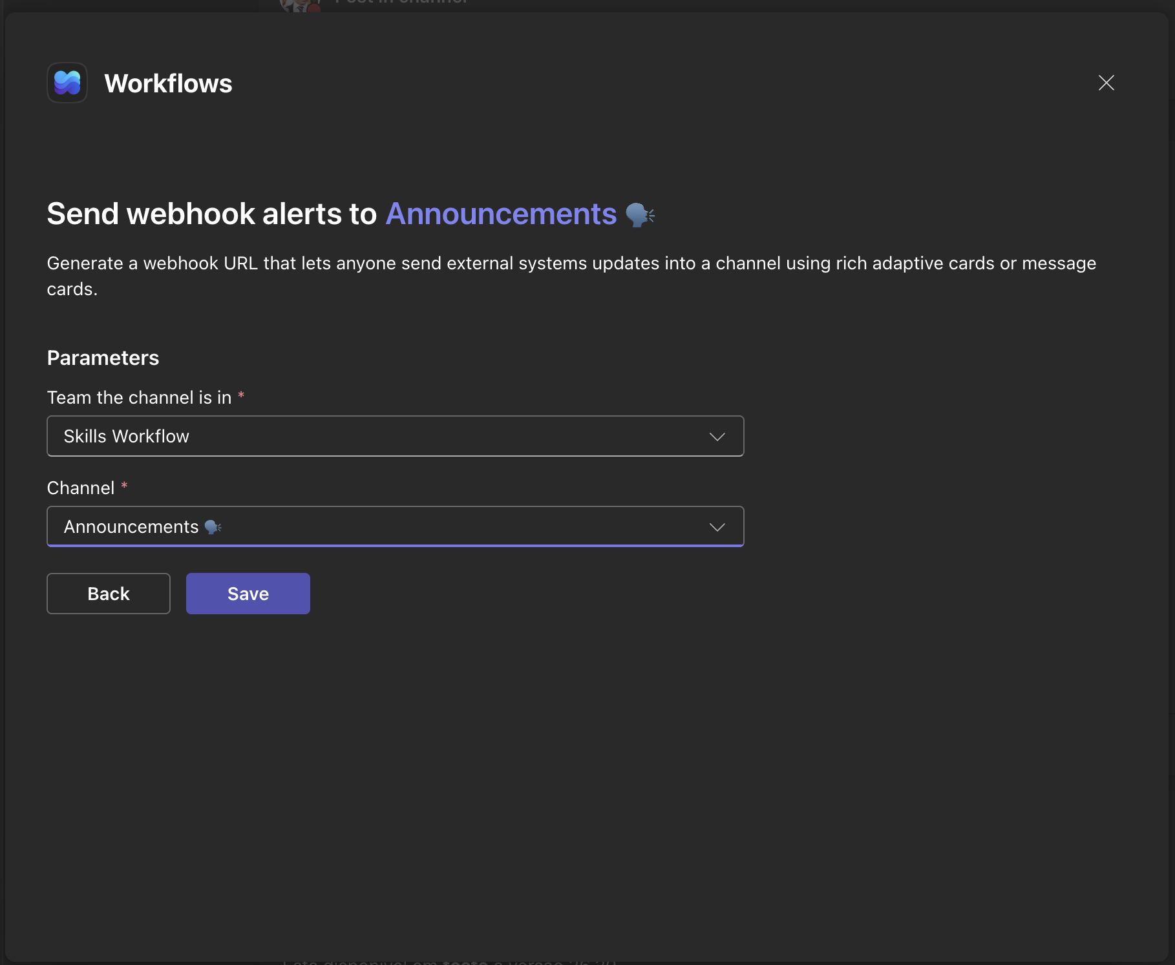This screenshot has height=965, width=1175.
Task: Click the speaking-head emoji in the heading
Action: tap(640, 214)
